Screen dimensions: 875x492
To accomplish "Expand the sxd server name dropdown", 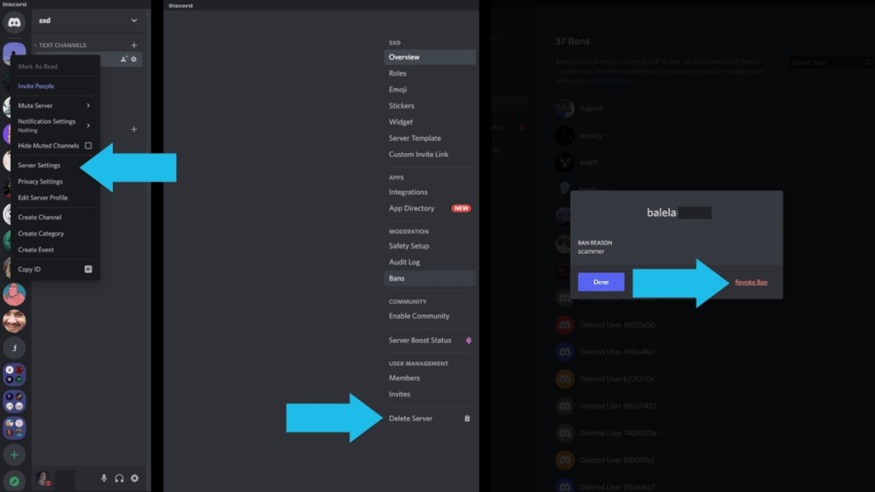I will (x=134, y=20).
